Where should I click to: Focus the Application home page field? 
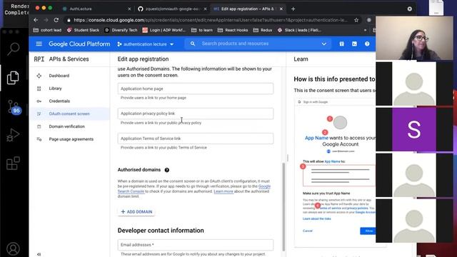click(196, 89)
